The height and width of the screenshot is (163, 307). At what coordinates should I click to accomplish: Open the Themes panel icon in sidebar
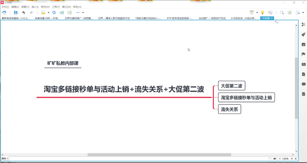(x=304, y=64)
